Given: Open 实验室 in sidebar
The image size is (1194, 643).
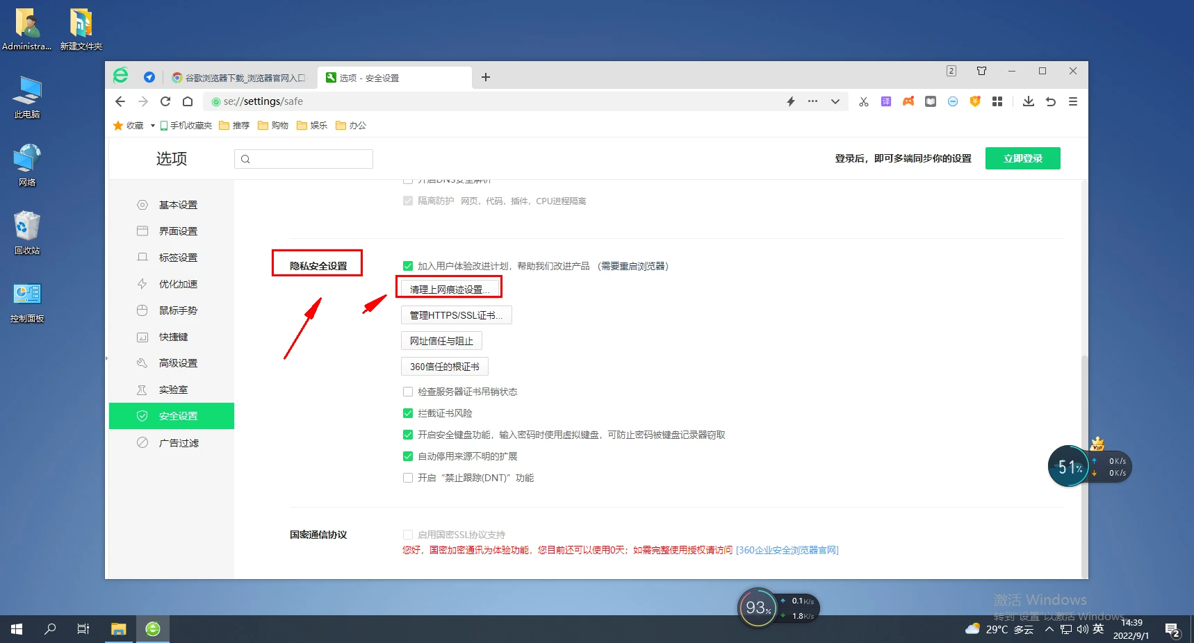Looking at the screenshot, I should pos(172,390).
